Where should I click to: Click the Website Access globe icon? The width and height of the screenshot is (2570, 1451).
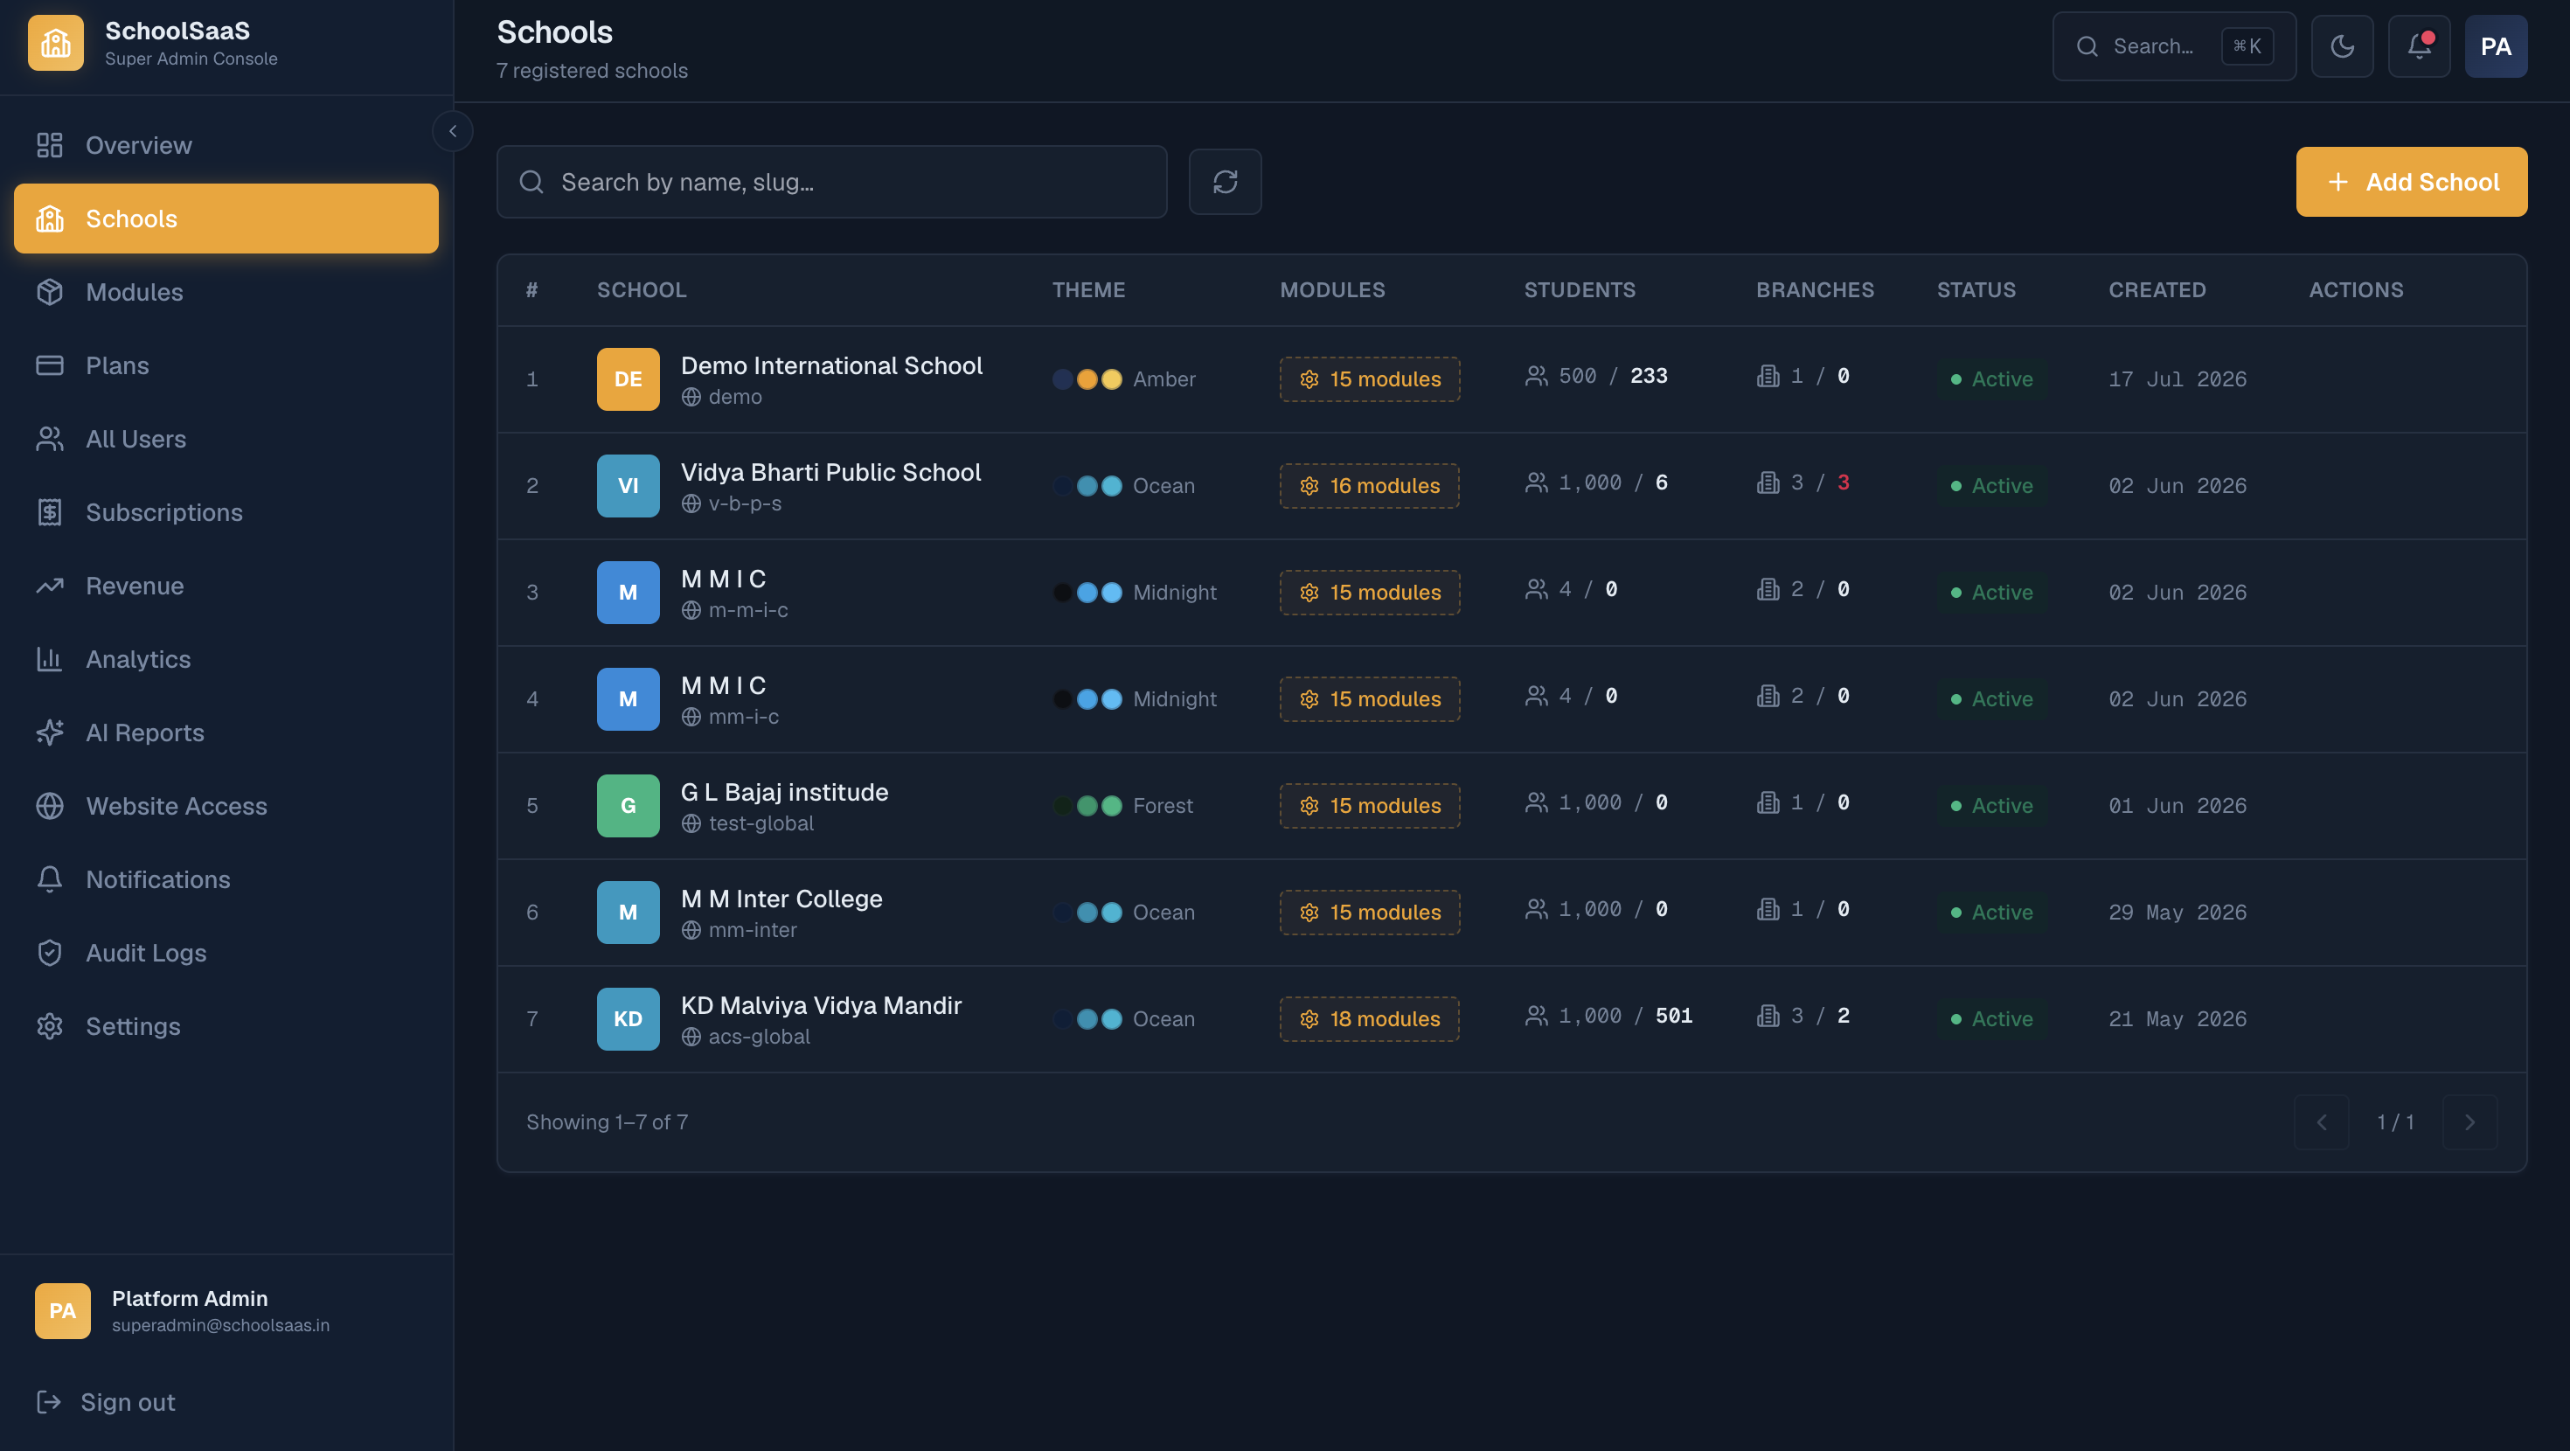[x=49, y=806]
